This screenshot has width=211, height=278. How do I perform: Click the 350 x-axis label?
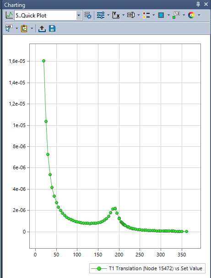[181, 255]
